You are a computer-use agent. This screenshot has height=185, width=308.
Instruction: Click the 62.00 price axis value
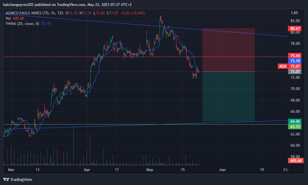click(x=295, y=134)
